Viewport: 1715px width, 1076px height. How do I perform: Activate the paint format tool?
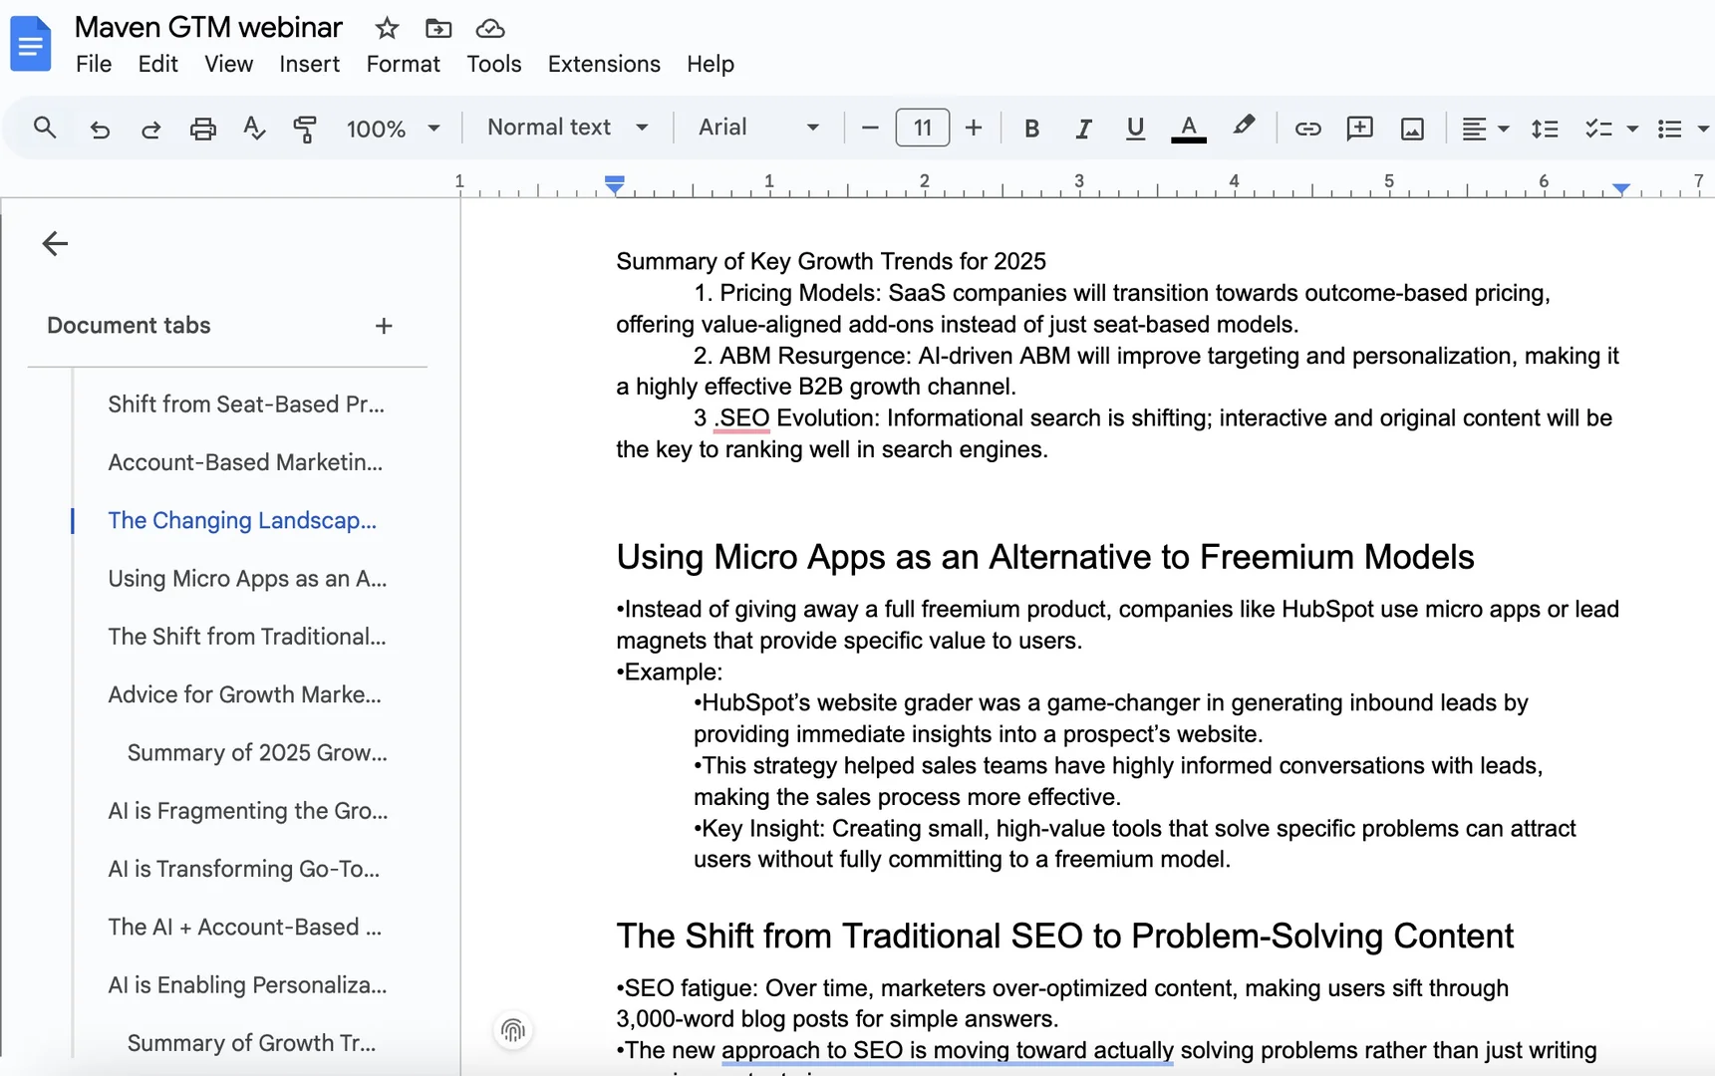click(x=305, y=129)
